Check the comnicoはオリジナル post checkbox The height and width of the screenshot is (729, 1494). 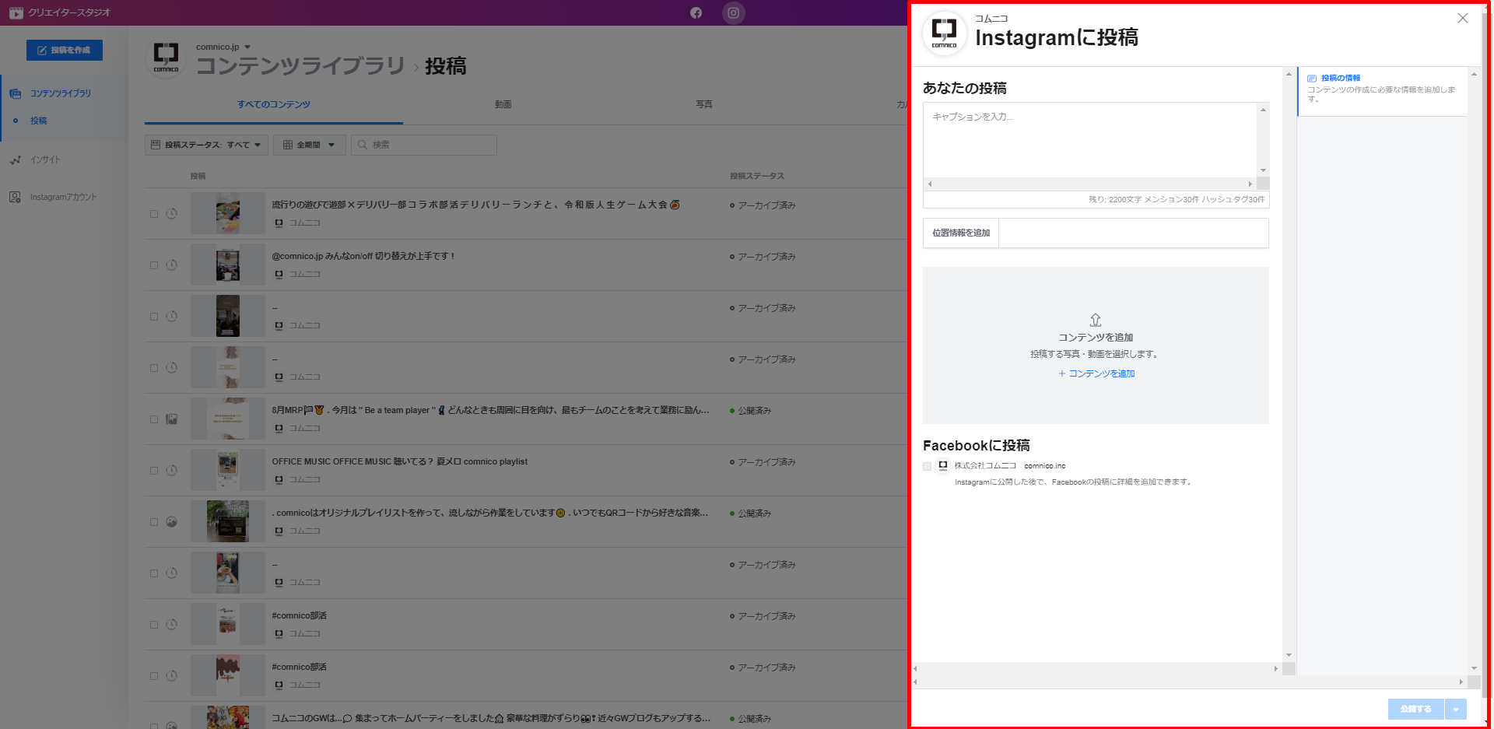coord(154,522)
